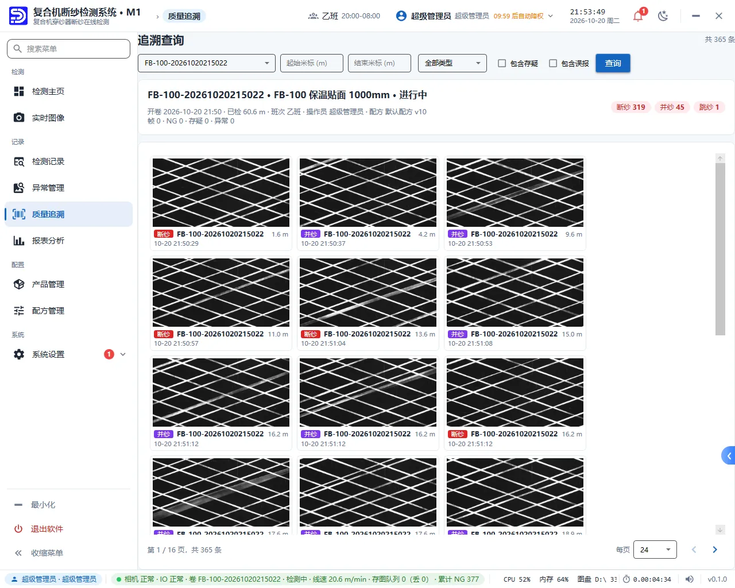Click the 断纱 319 red tag
This screenshot has height=588, width=735.
pos(630,107)
